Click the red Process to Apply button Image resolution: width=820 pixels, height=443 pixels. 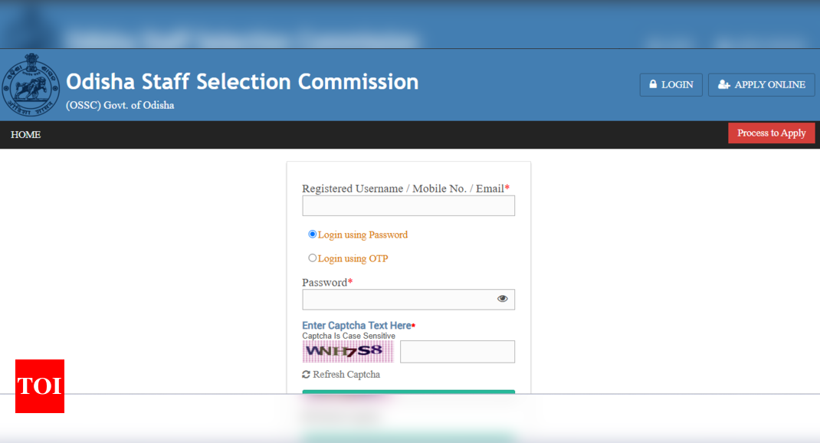[772, 133]
